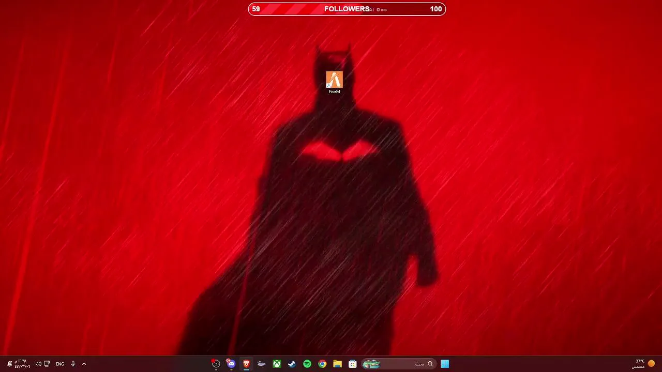Open network connection status icon
This screenshot has width=662, height=372.
[x=47, y=364]
